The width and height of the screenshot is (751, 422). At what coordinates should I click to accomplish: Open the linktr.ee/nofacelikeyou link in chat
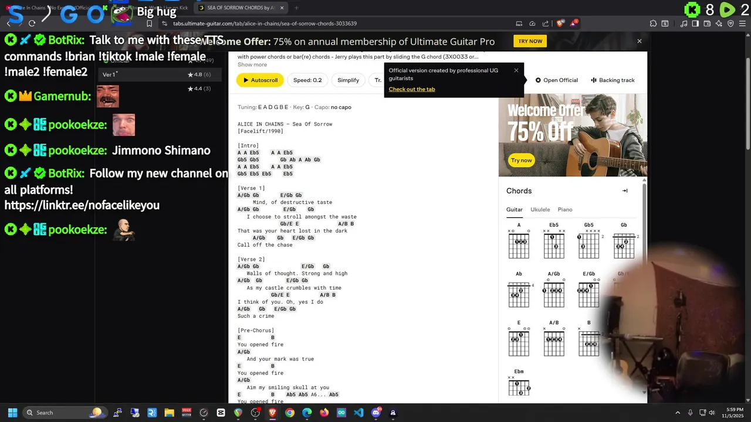[82, 205]
